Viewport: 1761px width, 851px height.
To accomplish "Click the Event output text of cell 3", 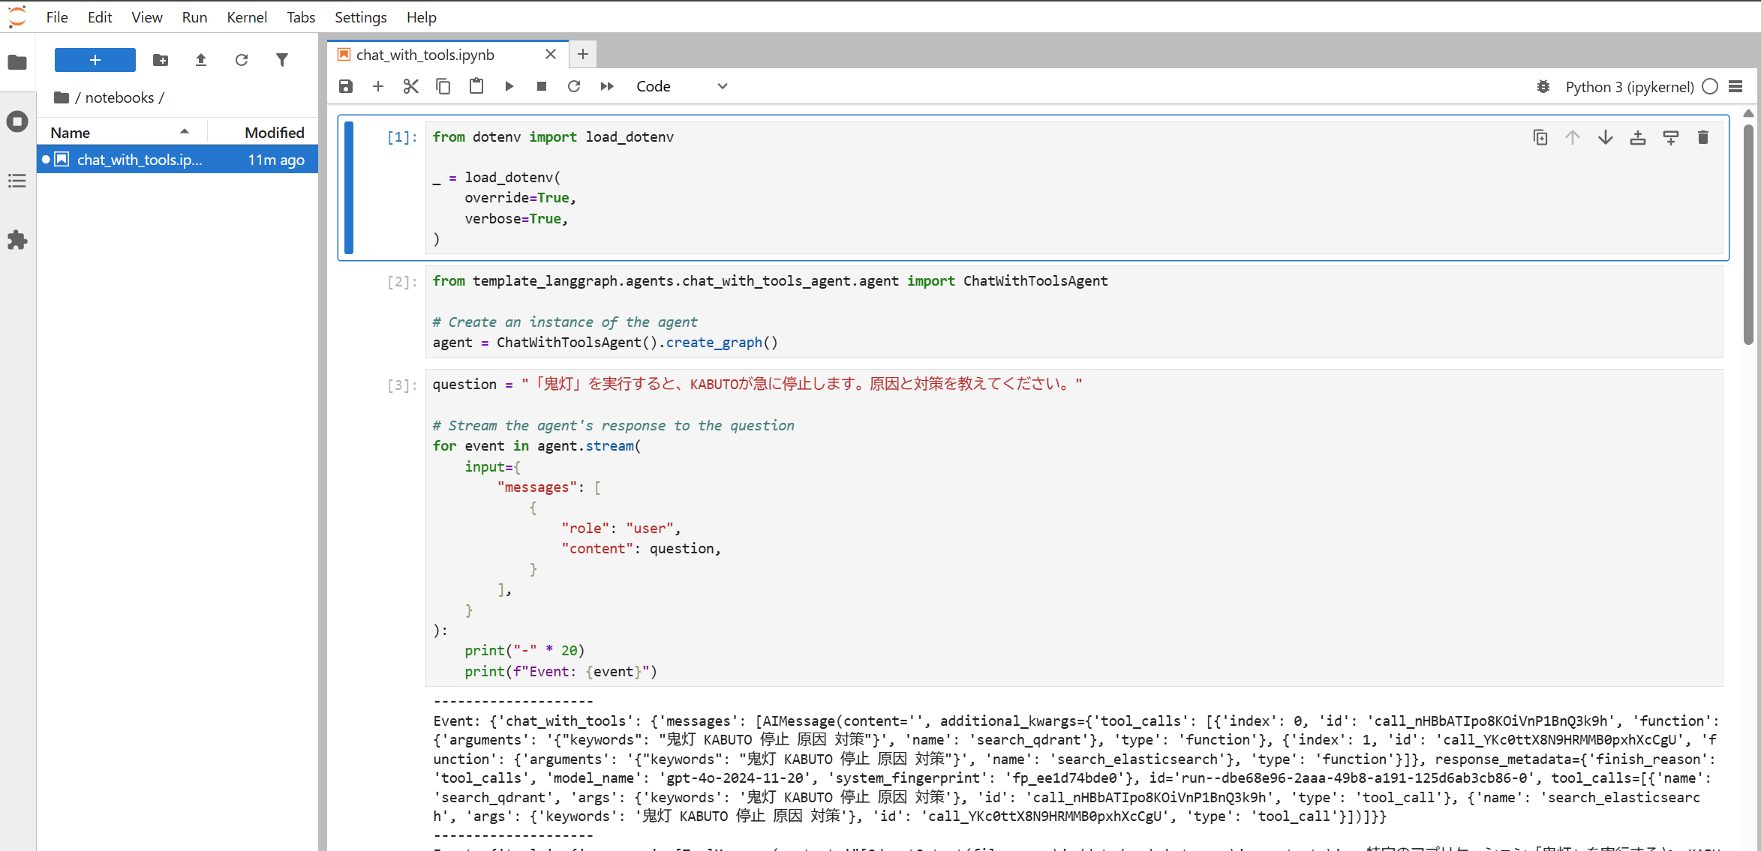I will click(x=1076, y=769).
